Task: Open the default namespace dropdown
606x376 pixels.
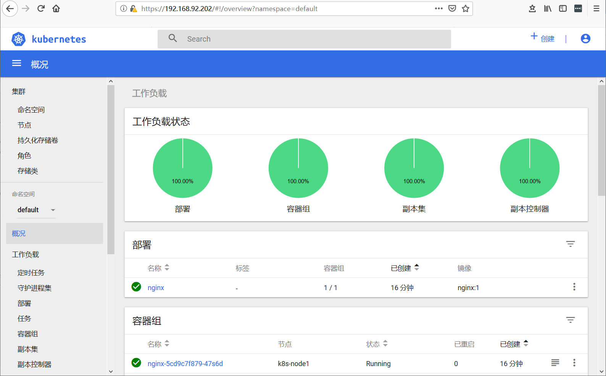Action: click(36, 210)
